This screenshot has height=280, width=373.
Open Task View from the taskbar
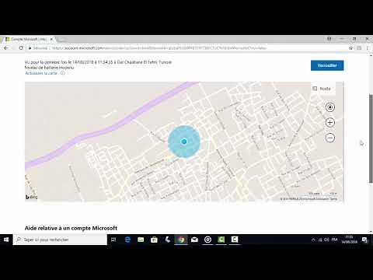pyautogui.click(x=113, y=240)
